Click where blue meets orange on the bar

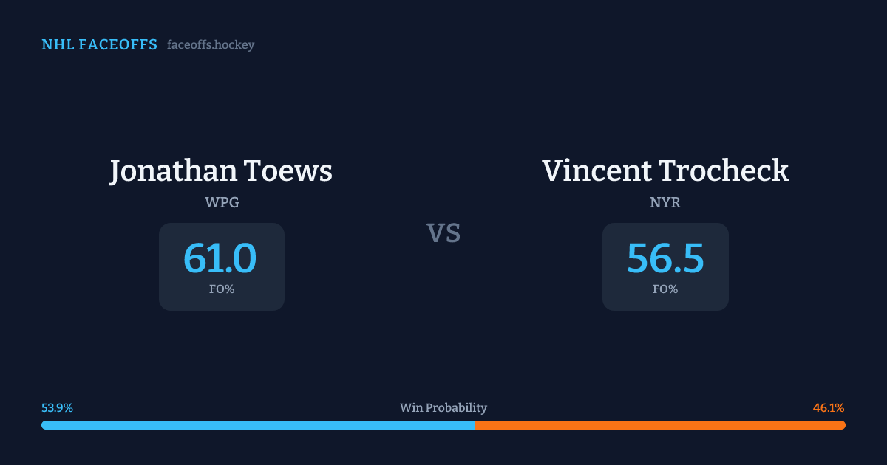tap(475, 425)
